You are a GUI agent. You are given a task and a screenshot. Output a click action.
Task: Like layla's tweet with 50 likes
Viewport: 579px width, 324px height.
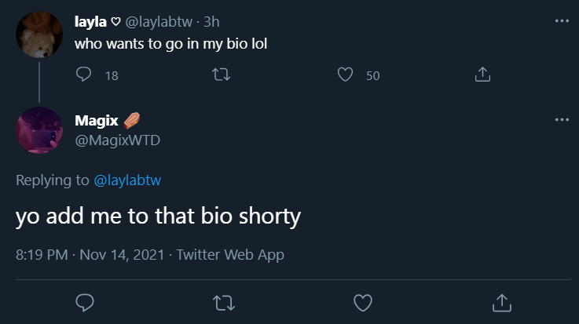click(344, 75)
